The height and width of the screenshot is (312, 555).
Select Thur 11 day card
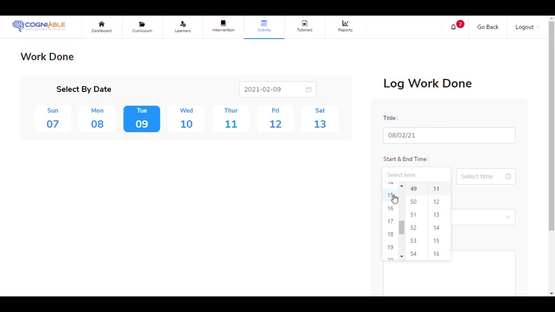pyautogui.click(x=231, y=119)
